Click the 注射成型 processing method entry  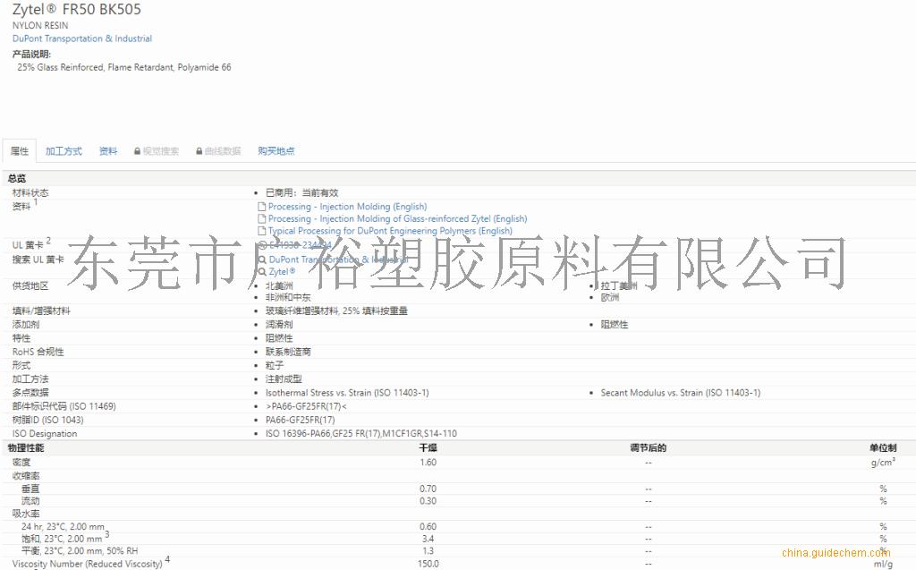(284, 379)
